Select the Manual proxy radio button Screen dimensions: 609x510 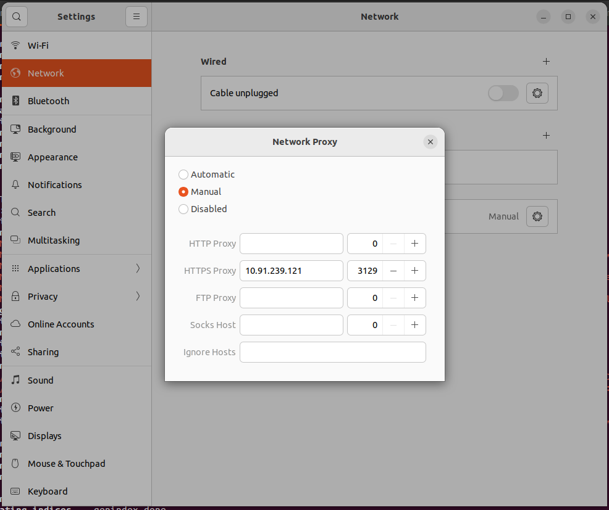click(x=183, y=192)
